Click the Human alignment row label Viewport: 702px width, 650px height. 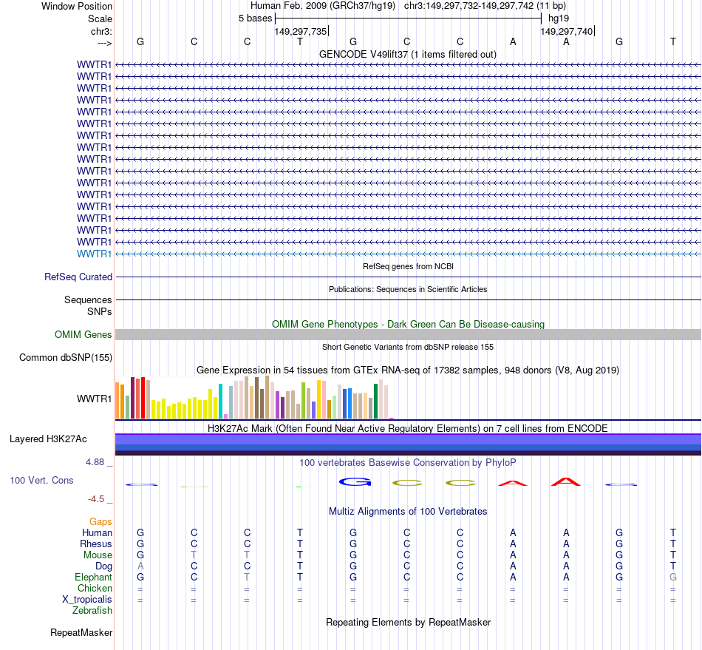point(97,532)
